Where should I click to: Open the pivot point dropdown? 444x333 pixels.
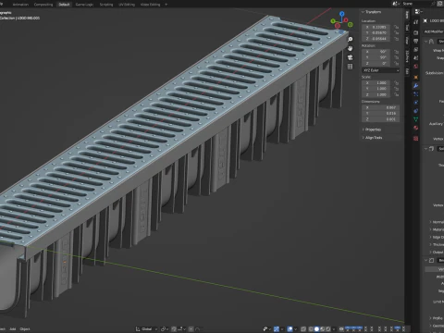click(164, 329)
